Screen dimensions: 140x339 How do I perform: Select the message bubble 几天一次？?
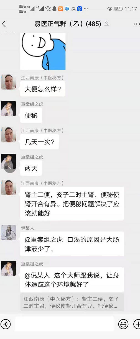point(40,142)
